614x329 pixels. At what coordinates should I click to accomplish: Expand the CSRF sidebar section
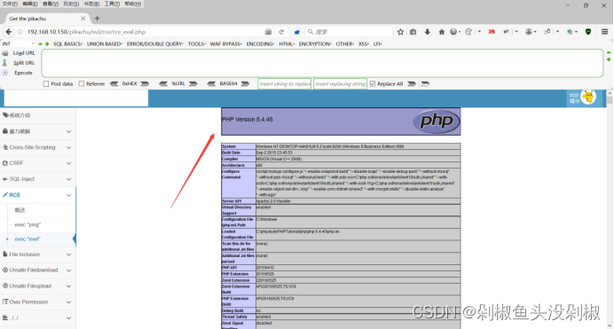click(37, 163)
